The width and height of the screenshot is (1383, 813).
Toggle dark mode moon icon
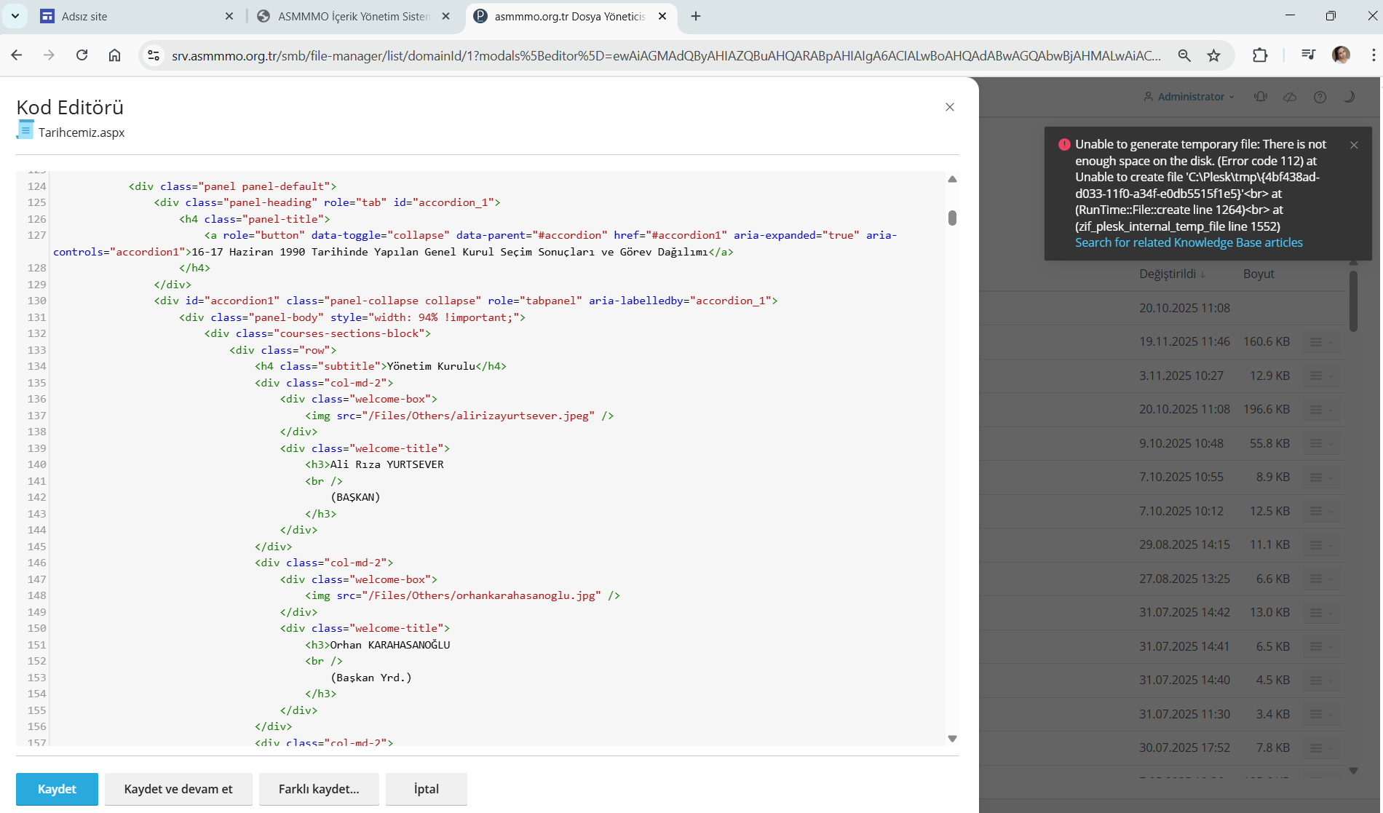tap(1349, 97)
